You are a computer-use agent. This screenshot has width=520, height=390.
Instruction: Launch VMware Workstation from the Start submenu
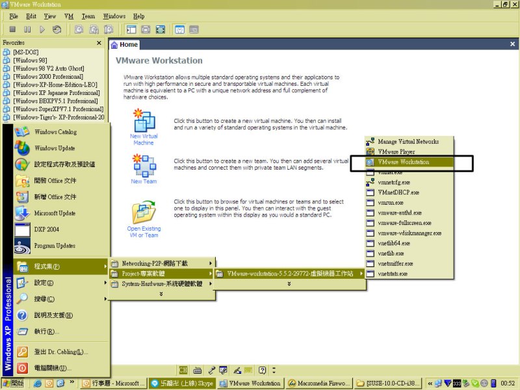[409, 162]
